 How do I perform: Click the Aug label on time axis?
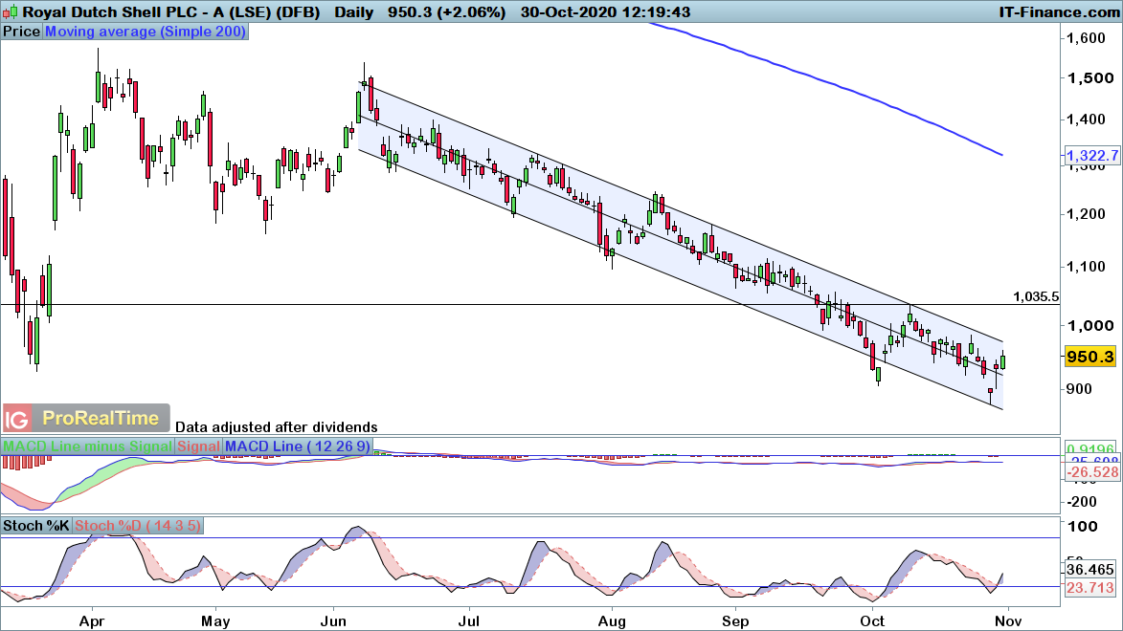coord(612,621)
